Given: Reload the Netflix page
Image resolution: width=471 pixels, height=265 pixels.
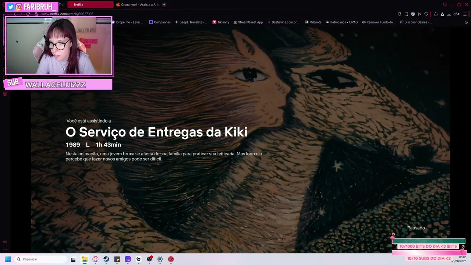Looking at the screenshot, I should point(28,14).
